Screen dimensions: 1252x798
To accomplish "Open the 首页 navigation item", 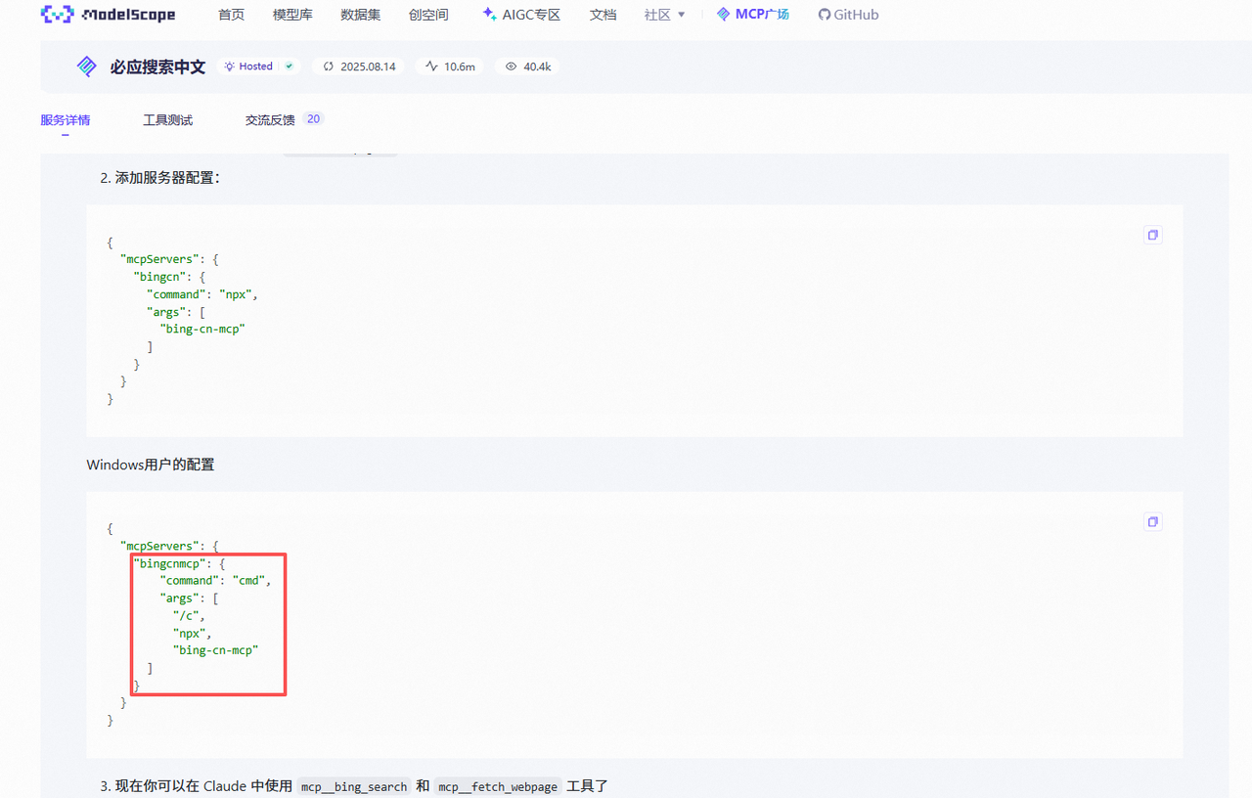I will tap(231, 15).
